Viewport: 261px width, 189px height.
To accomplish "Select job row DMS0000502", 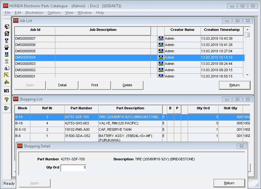I will (x=130, y=70).
